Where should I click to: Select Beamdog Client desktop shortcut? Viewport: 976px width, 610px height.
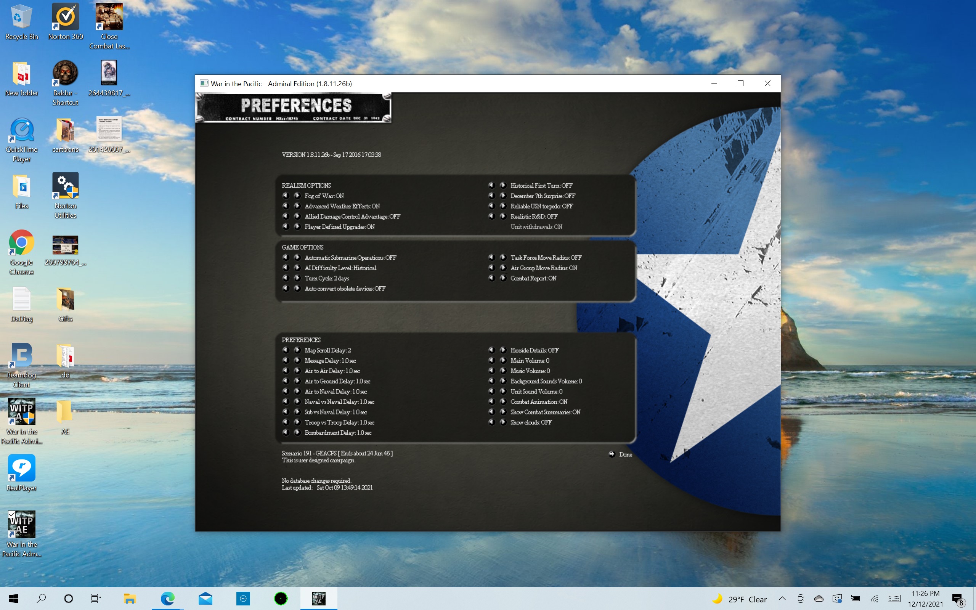pos(21,365)
